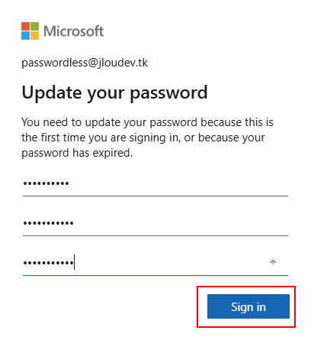Place cursor at end of third field dots

click(74, 262)
